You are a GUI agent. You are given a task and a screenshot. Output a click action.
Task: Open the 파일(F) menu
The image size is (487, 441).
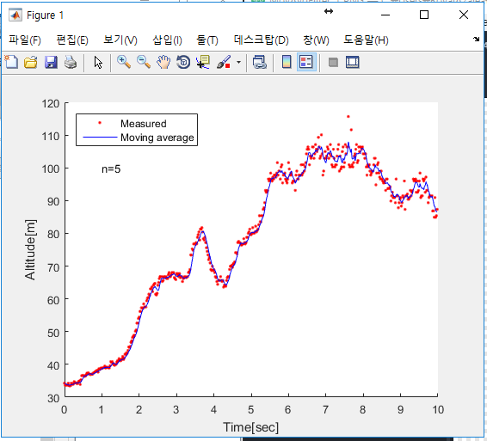pyautogui.click(x=25, y=40)
